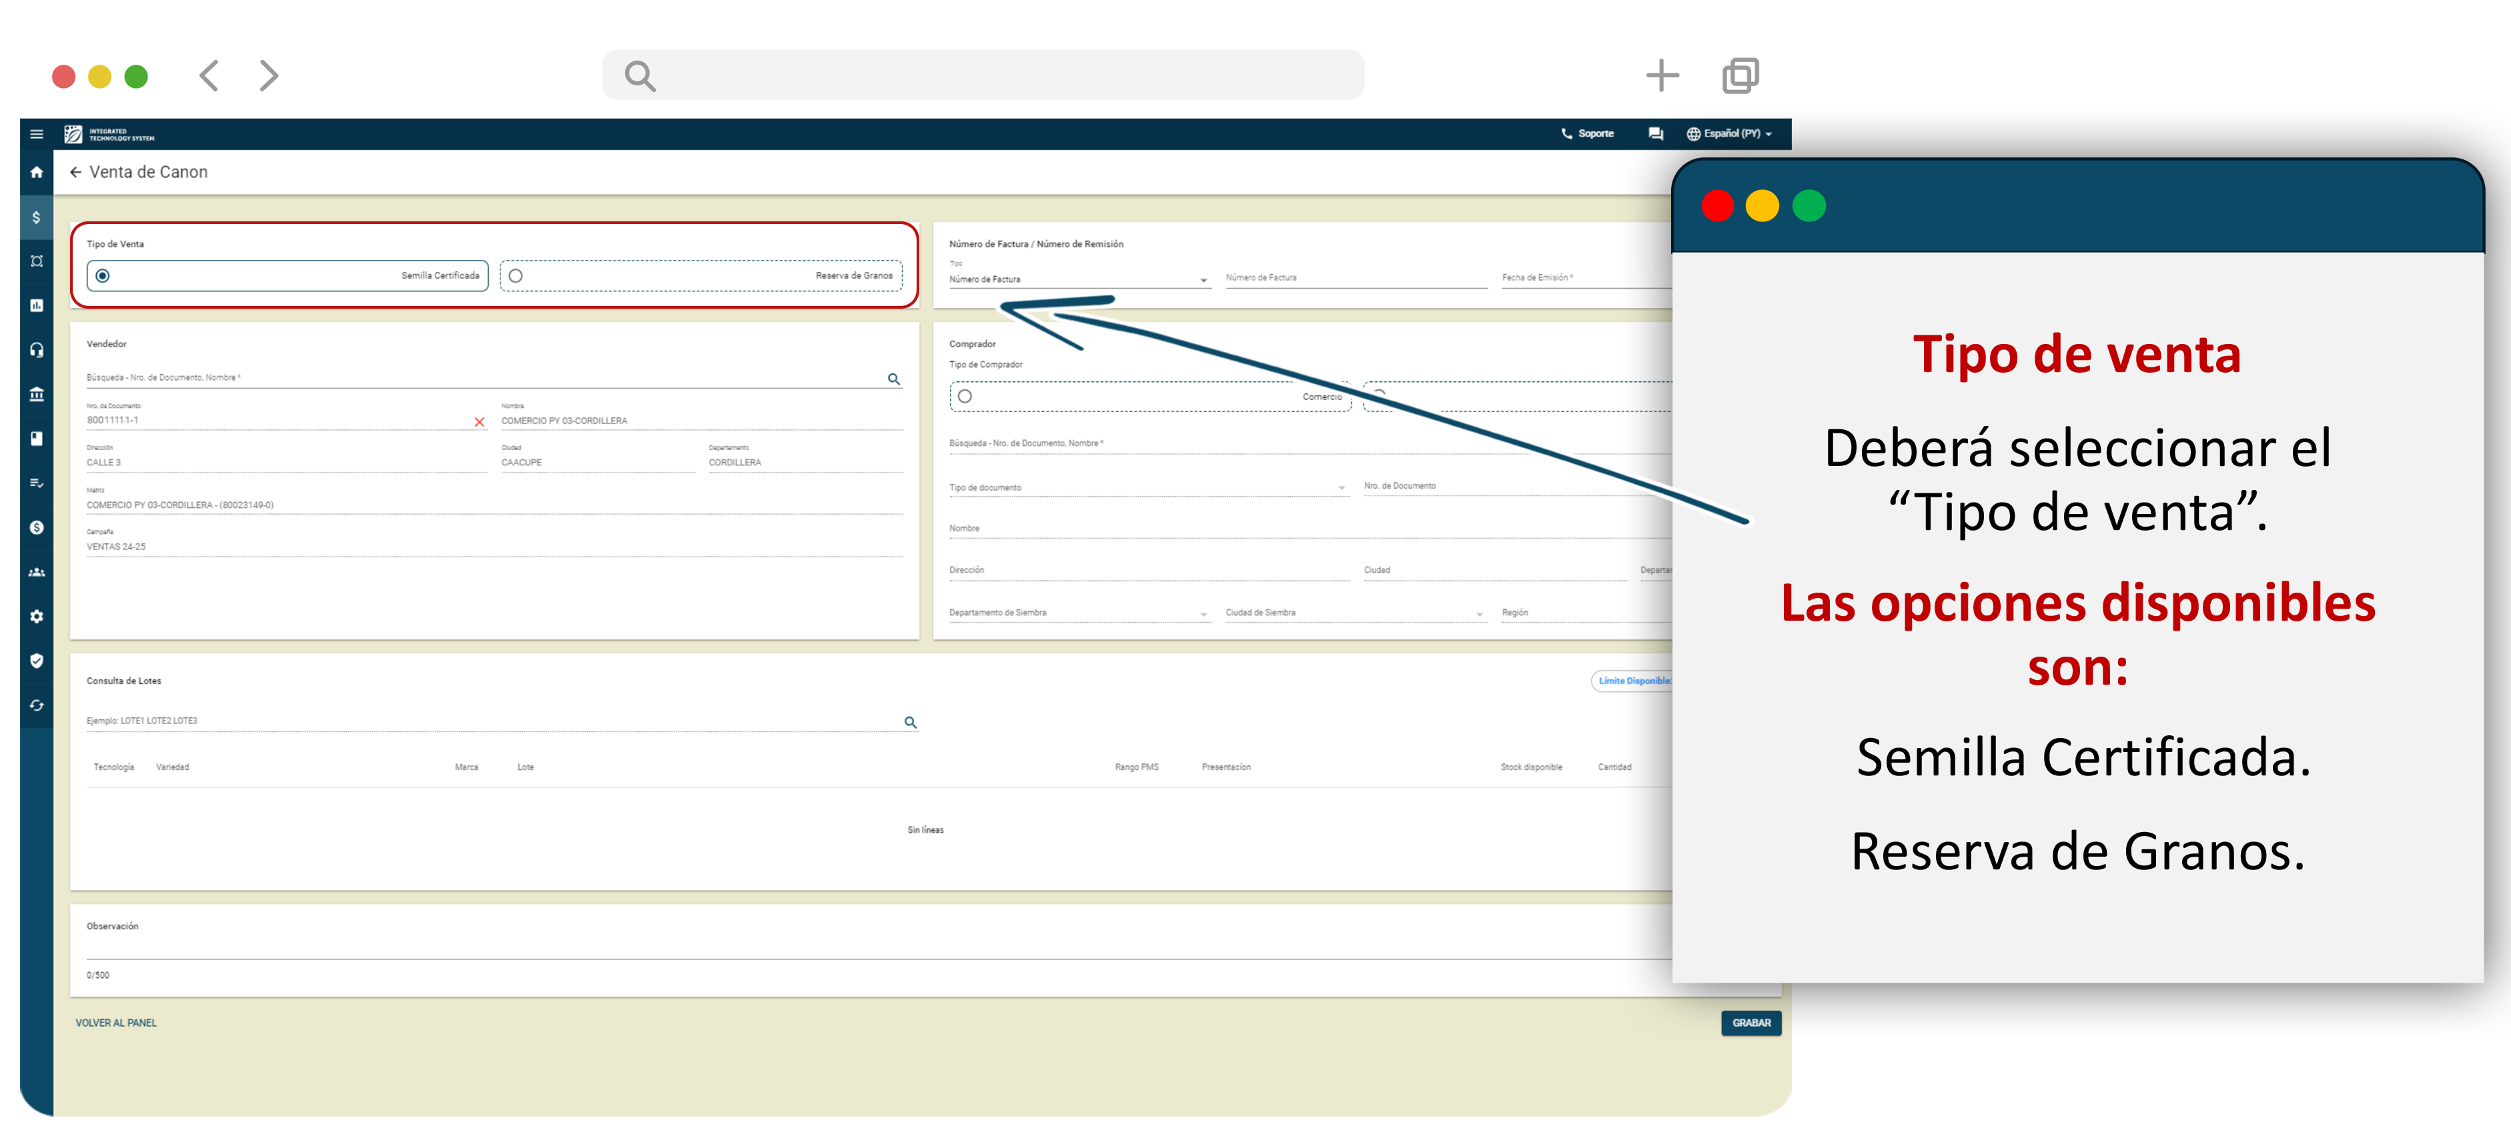Click the VOLVER AL PANEL link

116,1023
